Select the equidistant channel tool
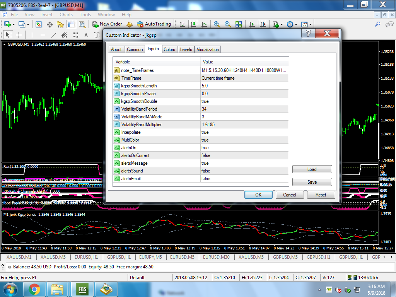This screenshot has width=396, height=297. click(x=64, y=35)
